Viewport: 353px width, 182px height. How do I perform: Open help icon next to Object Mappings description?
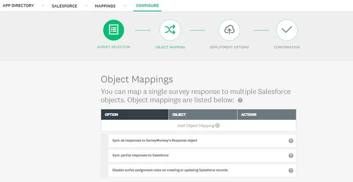click(x=240, y=100)
